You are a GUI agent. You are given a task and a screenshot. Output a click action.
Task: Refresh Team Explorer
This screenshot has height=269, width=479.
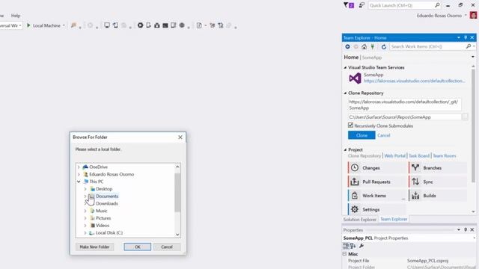384,46
